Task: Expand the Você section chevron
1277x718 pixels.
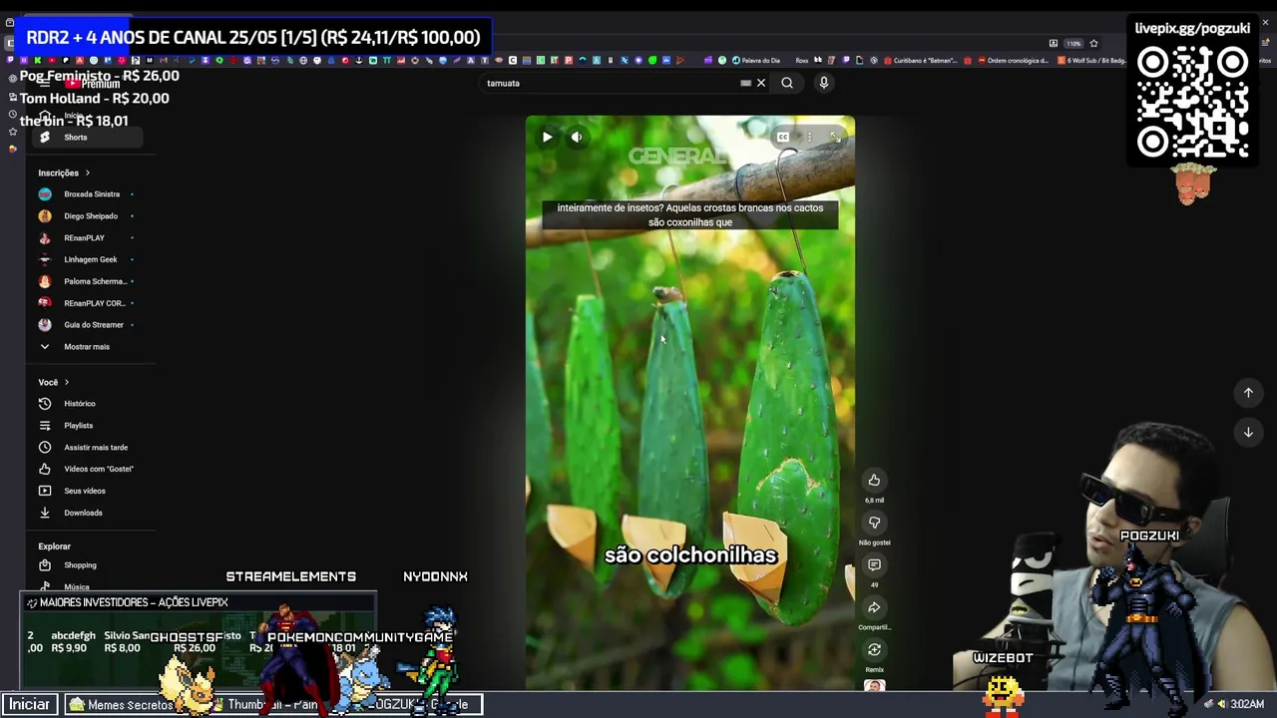Action: (x=67, y=382)
